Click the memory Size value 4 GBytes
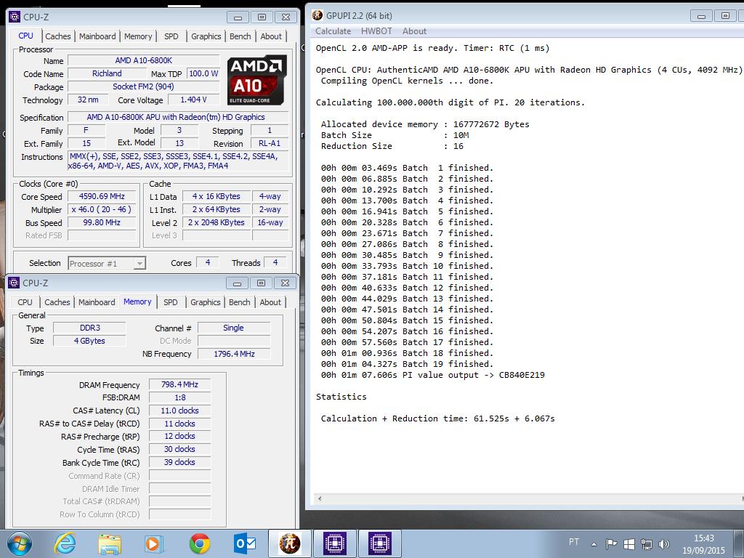The width and height of the screenshot is (744, 558). pyautogui.click(x=89, y=341)
